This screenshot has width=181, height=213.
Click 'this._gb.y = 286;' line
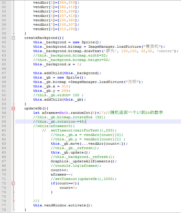pos(52,91)
